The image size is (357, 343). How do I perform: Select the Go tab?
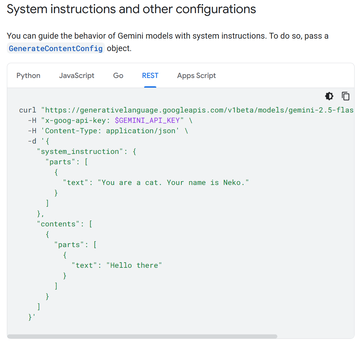118,76
